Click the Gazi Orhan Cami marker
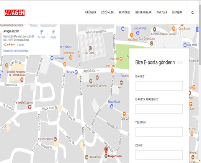Viewport: 201px width, 163px height. click(152, 43)
